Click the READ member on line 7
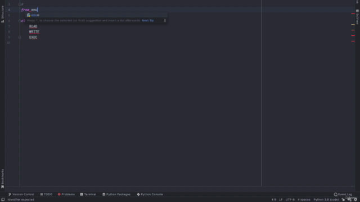Viewport: 360px width, 202px height. pyautogui.click(x=33, y=26)
